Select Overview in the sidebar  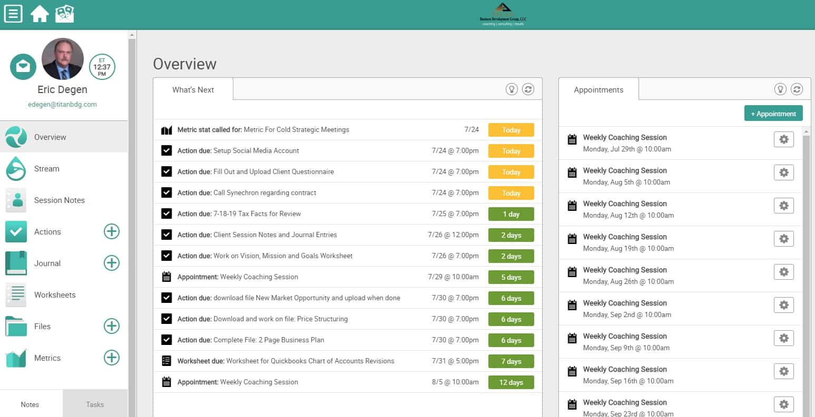point(64,137)
